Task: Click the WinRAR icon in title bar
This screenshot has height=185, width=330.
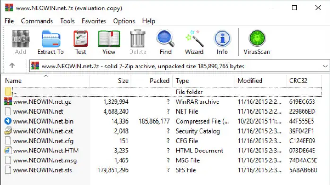Action: [x=9, y=8]
